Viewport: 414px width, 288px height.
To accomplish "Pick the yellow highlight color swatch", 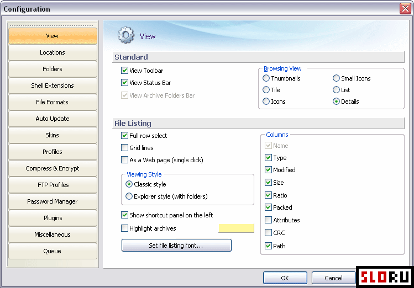I will (236, 228).
